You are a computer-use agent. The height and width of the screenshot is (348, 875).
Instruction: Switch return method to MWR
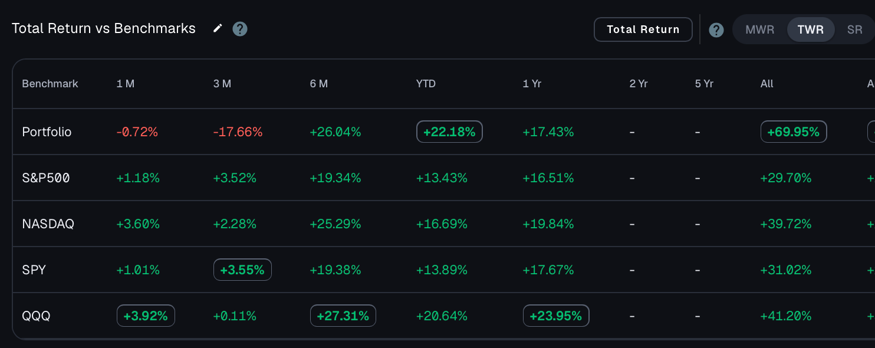760,29
